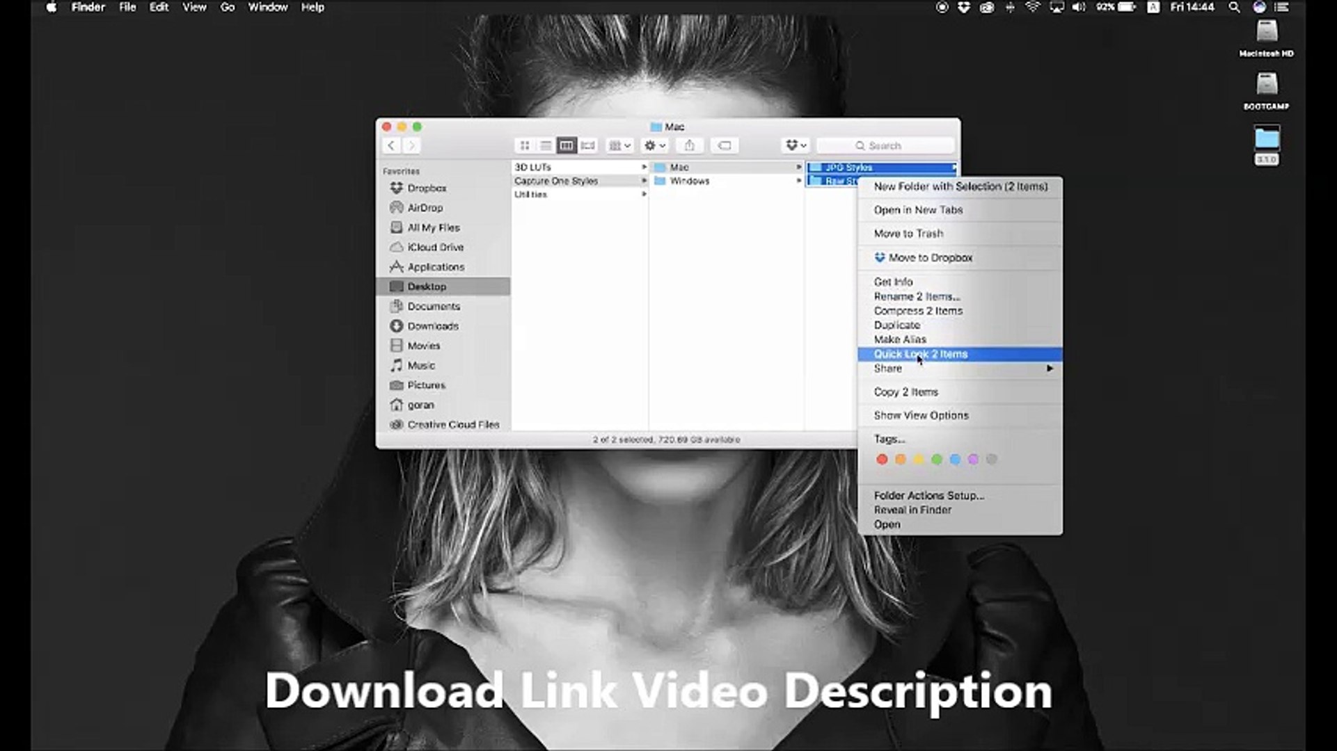Open the Go menu

[x=227, y=8]
